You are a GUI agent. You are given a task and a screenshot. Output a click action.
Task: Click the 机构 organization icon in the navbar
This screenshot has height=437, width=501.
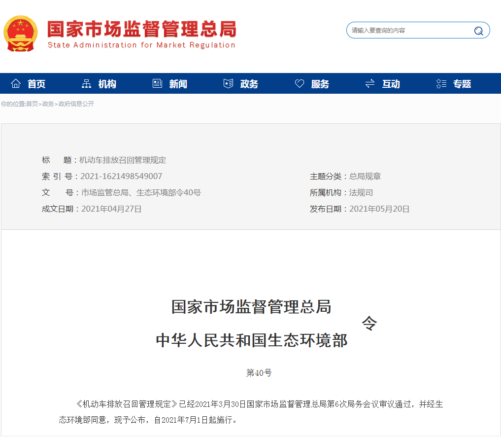(x=86, y=83)
